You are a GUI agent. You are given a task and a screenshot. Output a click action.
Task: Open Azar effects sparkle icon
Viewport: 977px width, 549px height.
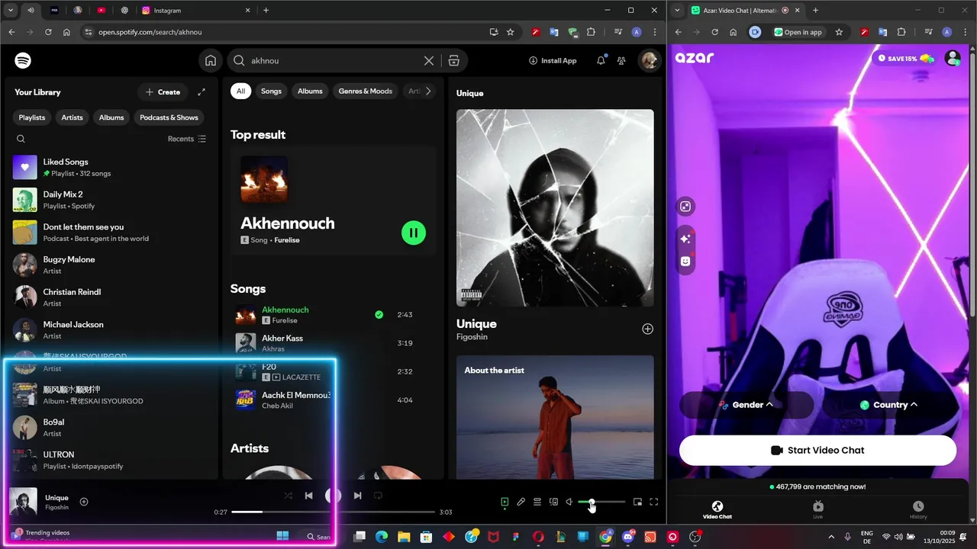(x=685, y=239)
